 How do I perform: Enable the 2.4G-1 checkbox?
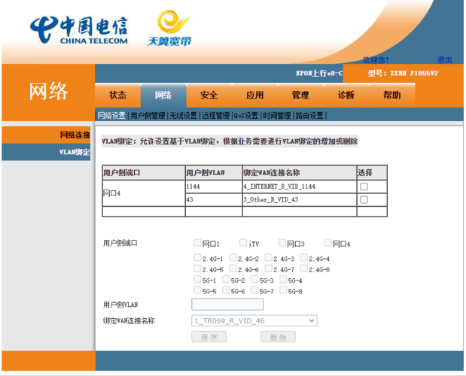pos(197,257)
